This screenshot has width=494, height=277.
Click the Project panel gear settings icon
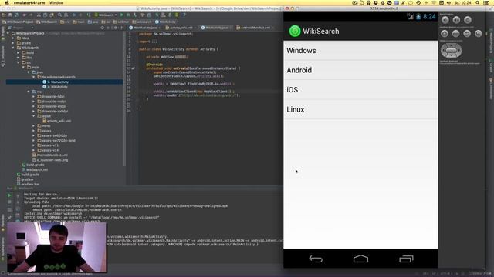tap(115, 28)
